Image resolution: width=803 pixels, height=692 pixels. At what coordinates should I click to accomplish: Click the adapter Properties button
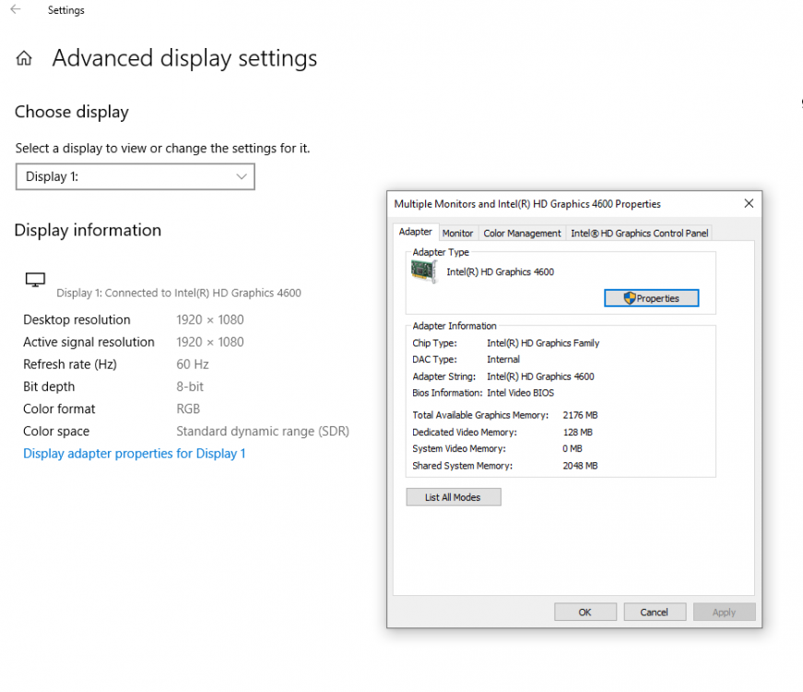point(652,298)
